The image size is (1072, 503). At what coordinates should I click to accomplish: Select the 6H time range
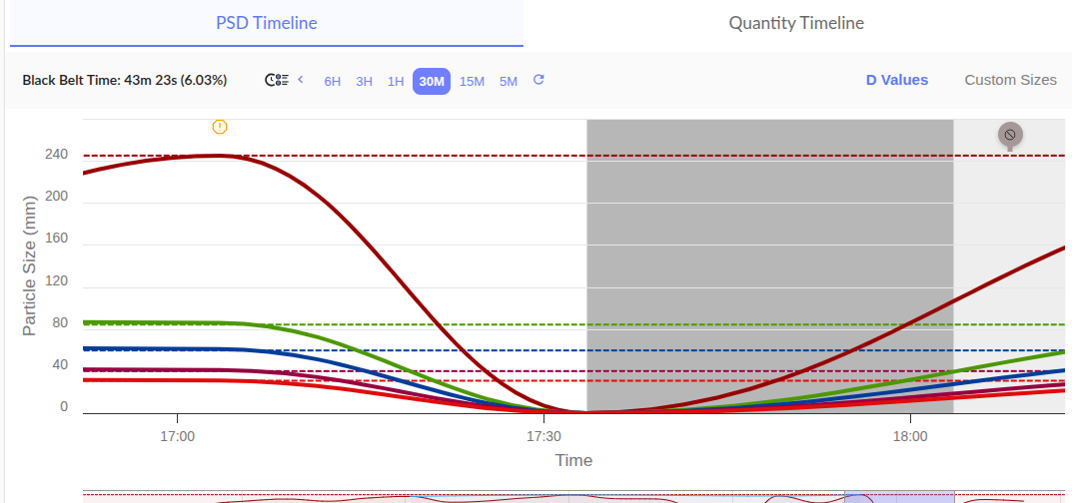click(x=333, y=81)
